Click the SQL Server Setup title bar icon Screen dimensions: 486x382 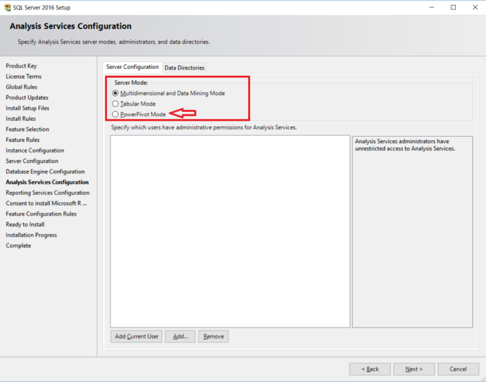click(x=8, y=8)
